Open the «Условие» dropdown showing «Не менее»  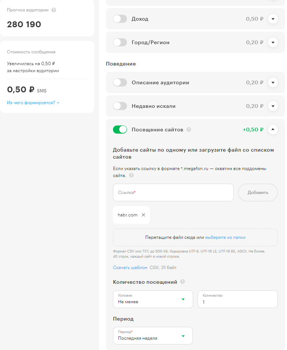pyautogui.click(x=153, y=299)
